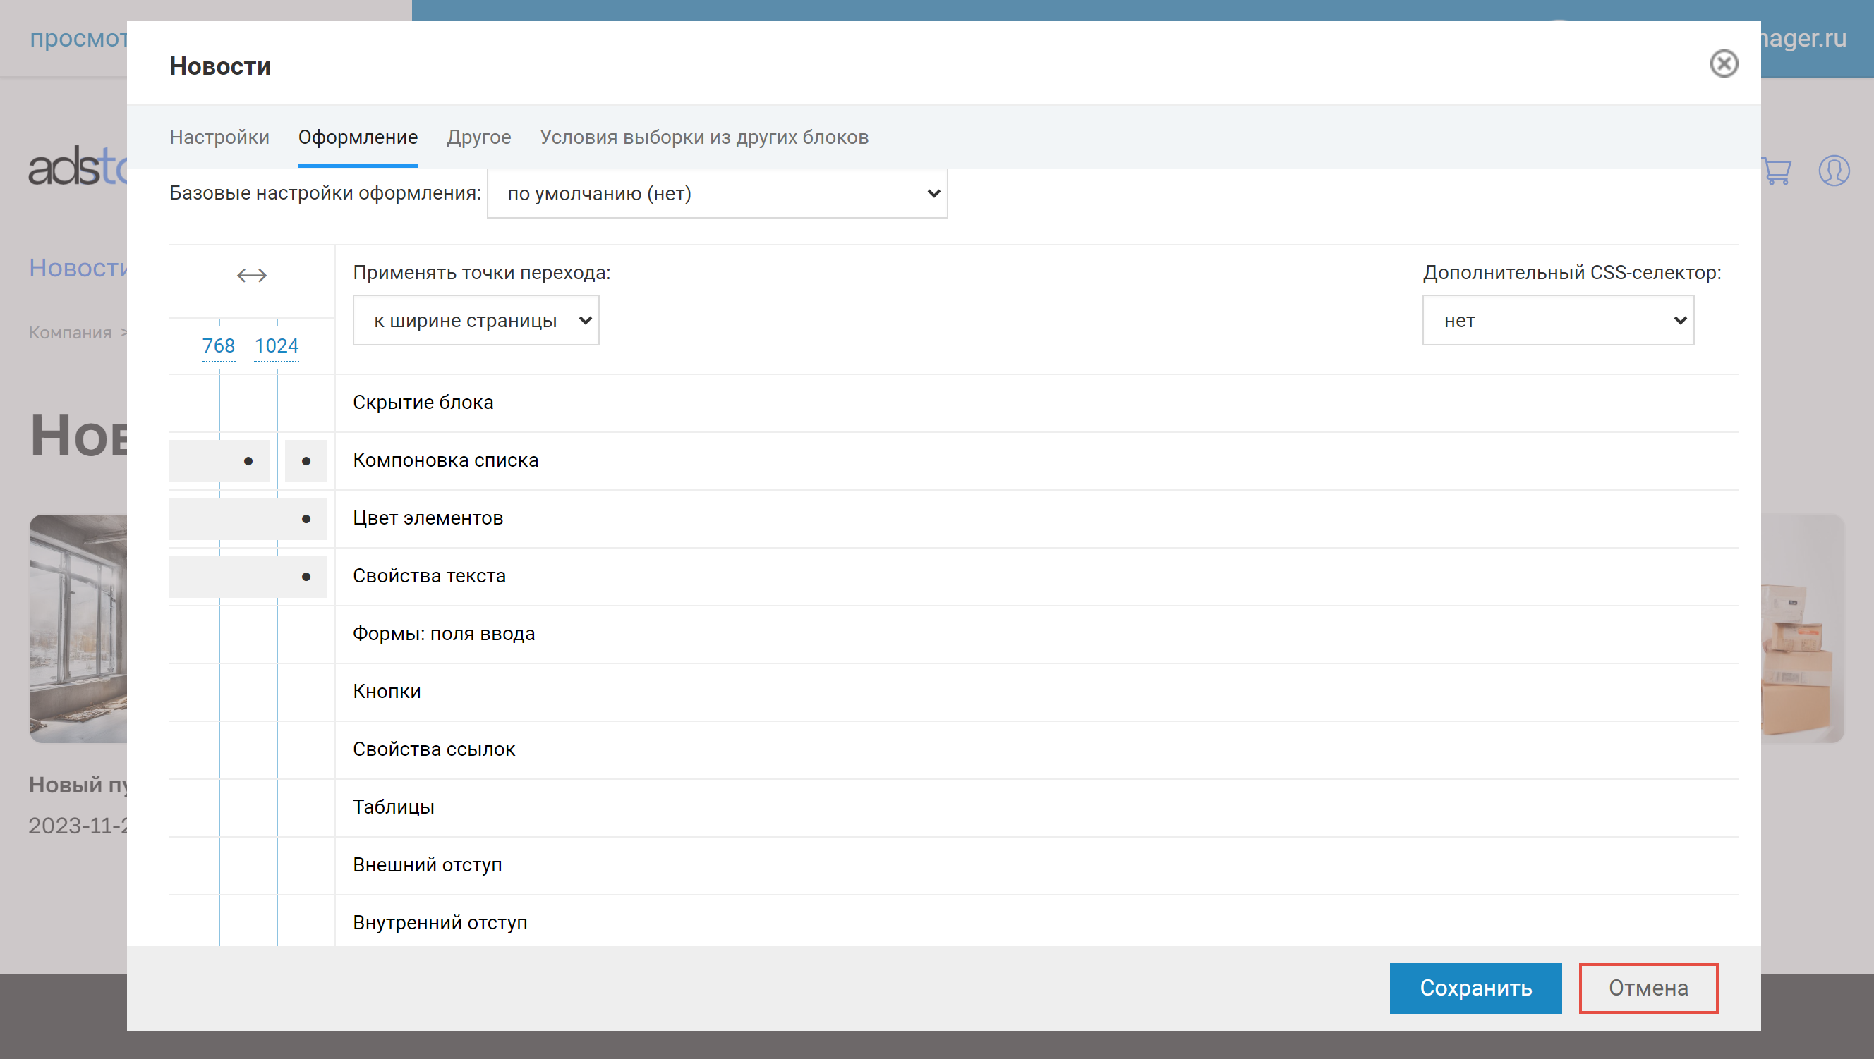Expand the Внешний отступ section
1874x1059 pixels.
(1036, 866)
